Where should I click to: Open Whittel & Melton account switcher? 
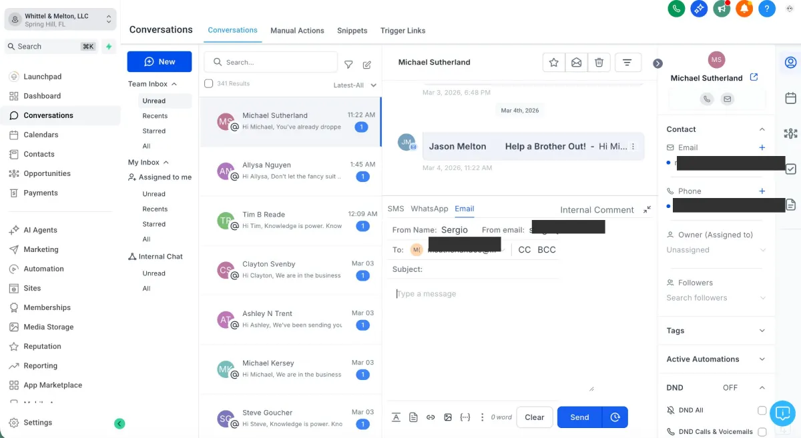pos(61,20)
